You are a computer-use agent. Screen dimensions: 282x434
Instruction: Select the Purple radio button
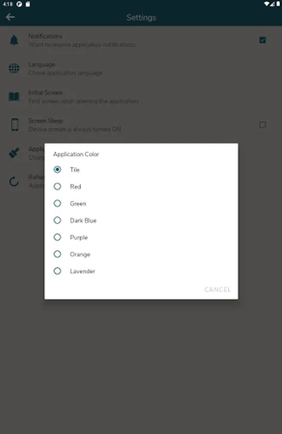(x=57, y=237)
